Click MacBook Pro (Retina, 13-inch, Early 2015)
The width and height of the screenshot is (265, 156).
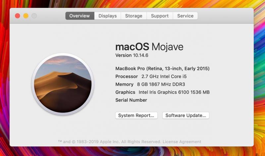click(162, 69)
